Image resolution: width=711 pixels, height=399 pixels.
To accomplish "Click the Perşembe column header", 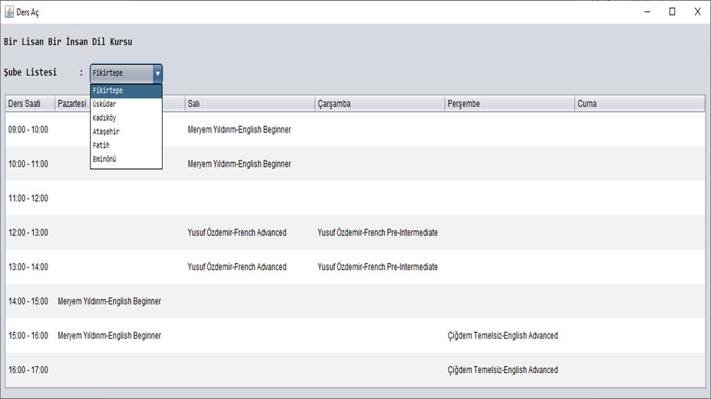I will pos(510,104).
